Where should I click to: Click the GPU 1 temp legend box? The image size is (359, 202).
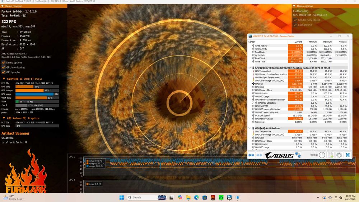point(94,184)
